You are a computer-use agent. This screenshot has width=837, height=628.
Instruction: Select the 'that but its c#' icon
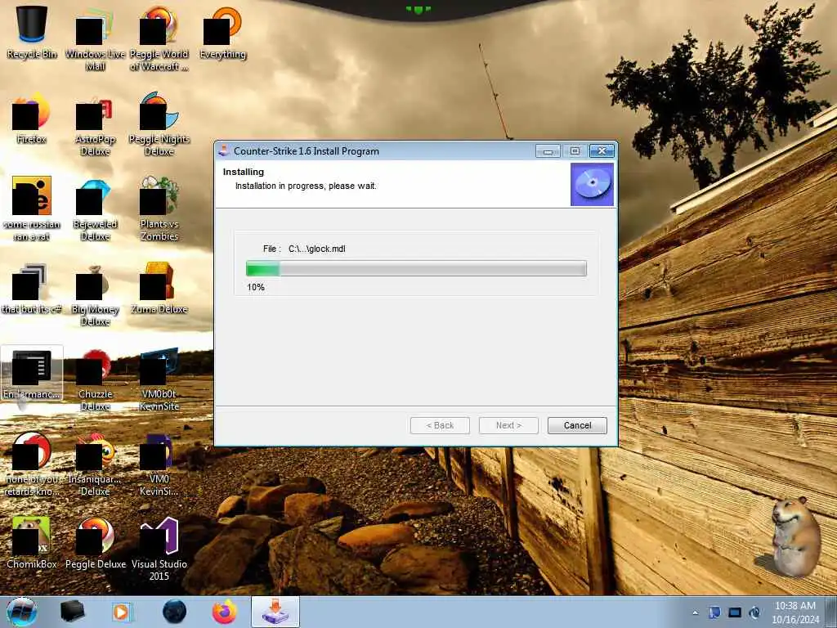[x=32, y=289]
